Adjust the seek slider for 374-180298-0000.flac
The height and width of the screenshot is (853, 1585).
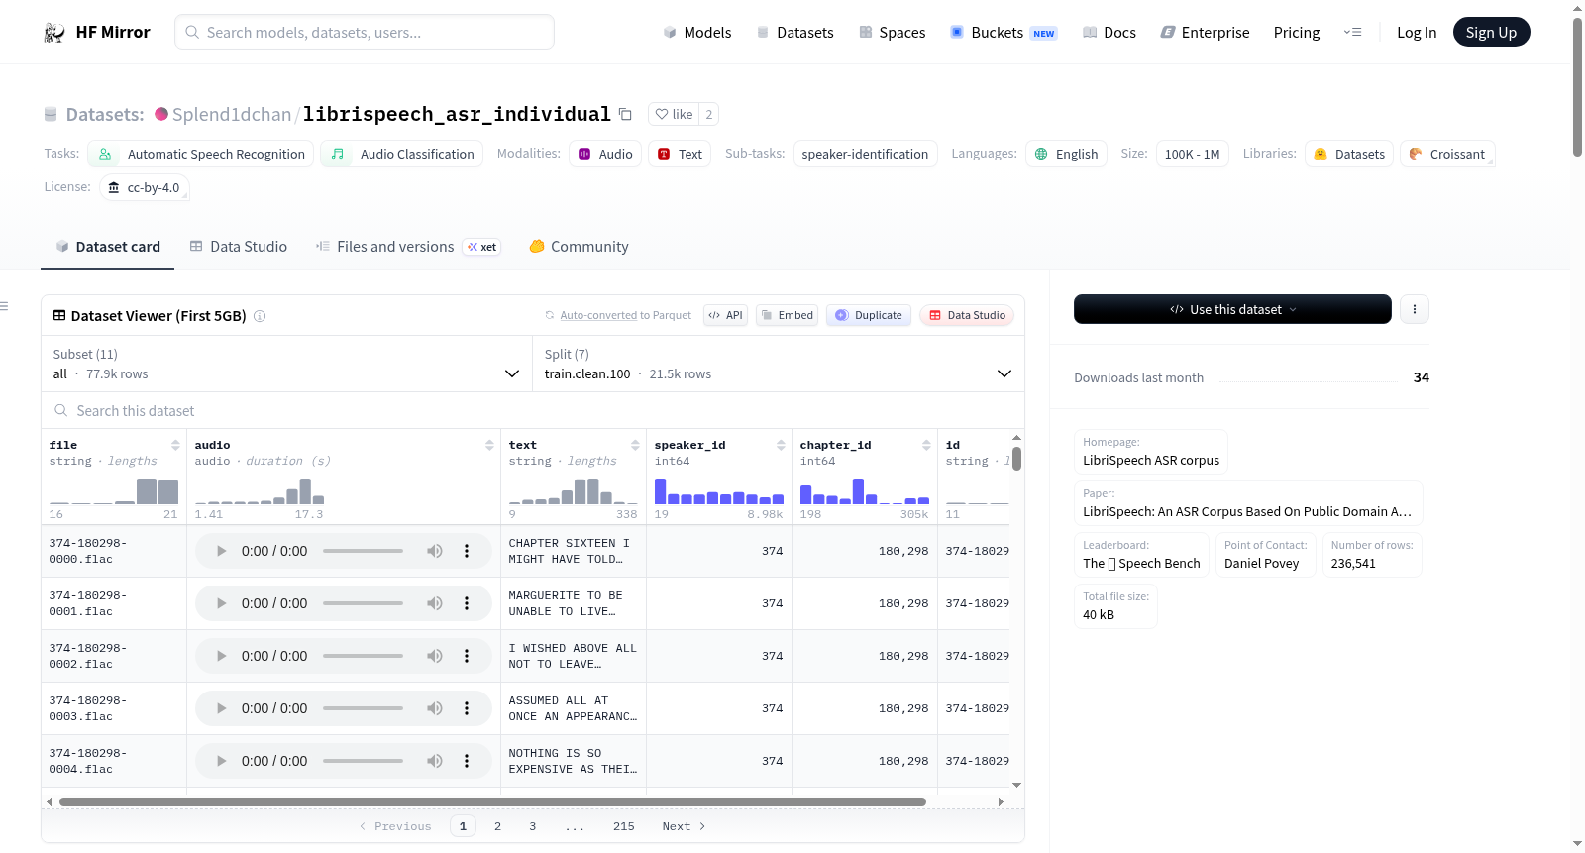(363, 551)
